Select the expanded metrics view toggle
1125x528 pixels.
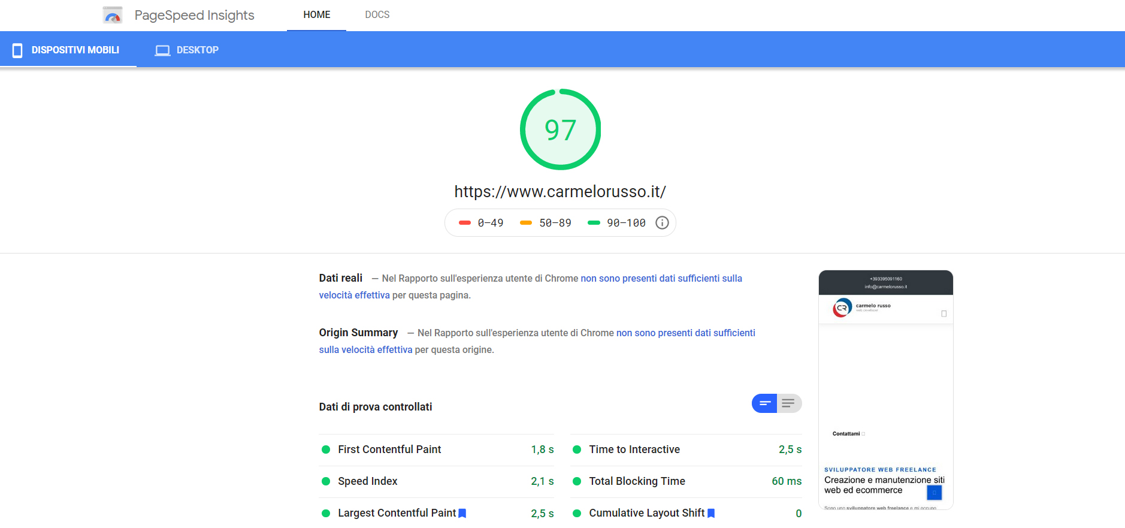pyautogui.click(x=789, y=403)
